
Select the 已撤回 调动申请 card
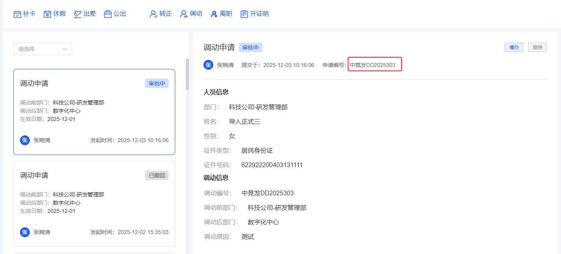click(x=94, y=204)
